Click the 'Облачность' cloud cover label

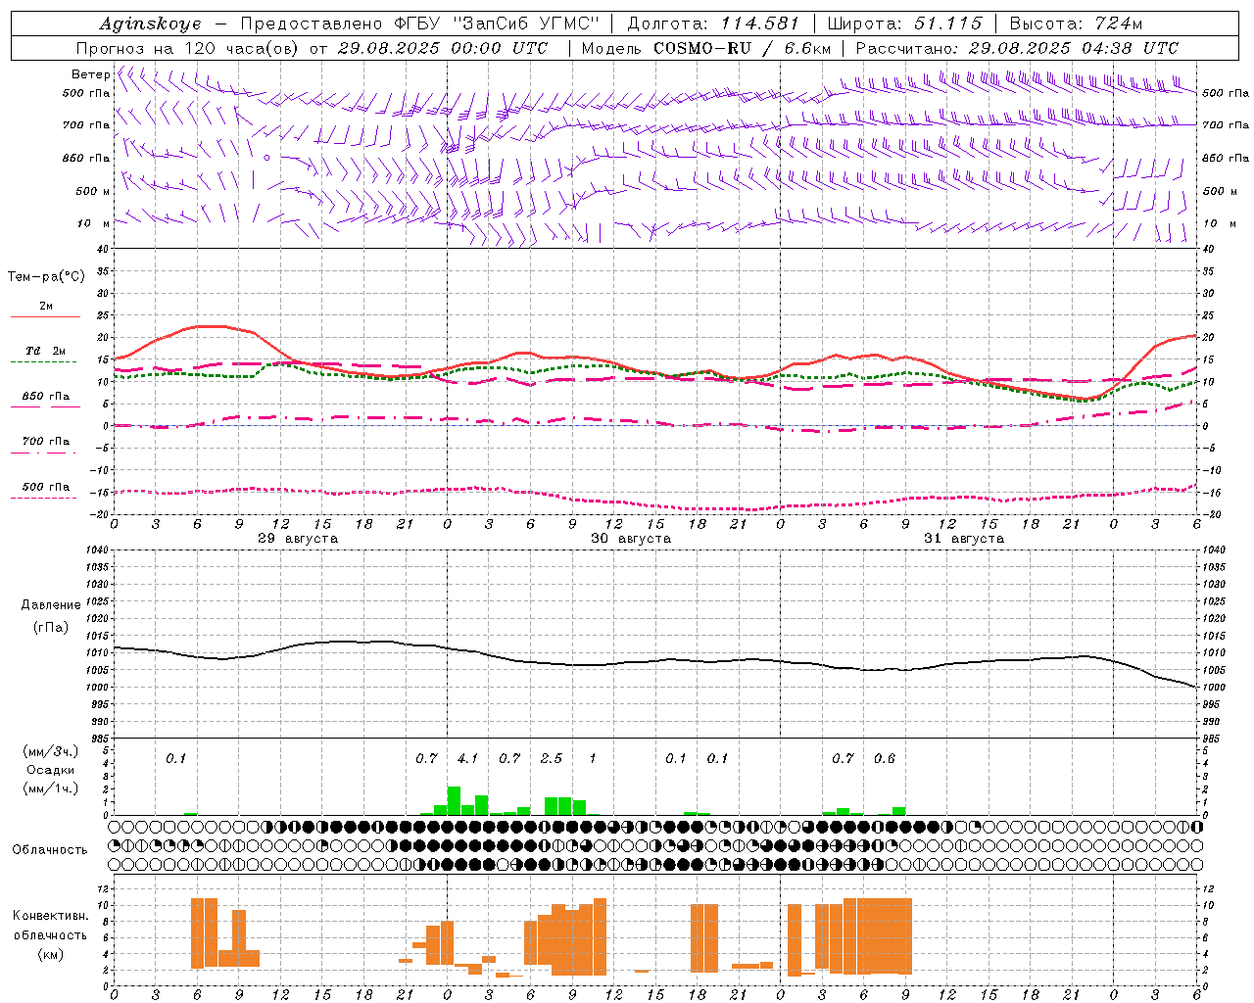pyautogui.click(x=50, y=850)
